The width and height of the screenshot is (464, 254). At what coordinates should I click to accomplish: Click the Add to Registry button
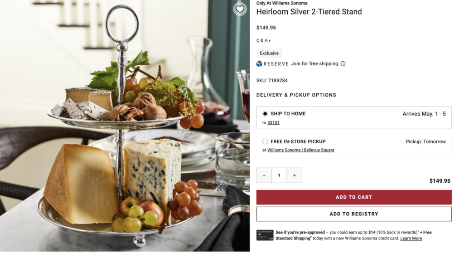click(354, 214)
